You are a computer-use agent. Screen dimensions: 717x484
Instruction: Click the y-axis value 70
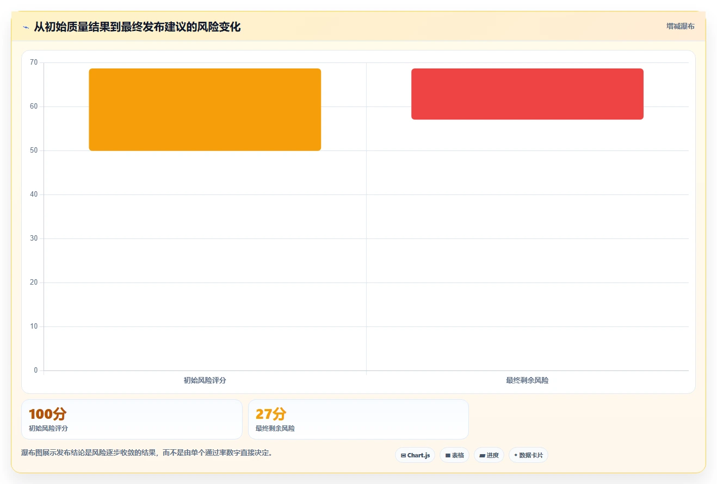pos(34,62)
